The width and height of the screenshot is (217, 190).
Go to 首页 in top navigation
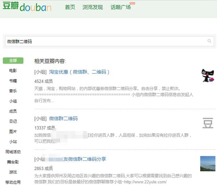pos(70,7)
